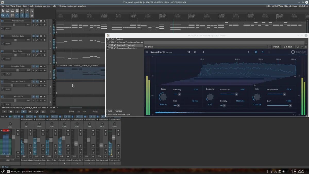
Task: Toggle the metronome icon in the toolbar
Action: point(32,11)
